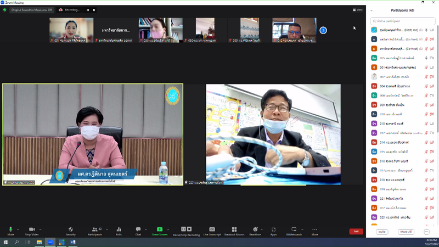Toggle Stop Video camera button
Viewport: 439px width, 247px height.
[32, 229]
